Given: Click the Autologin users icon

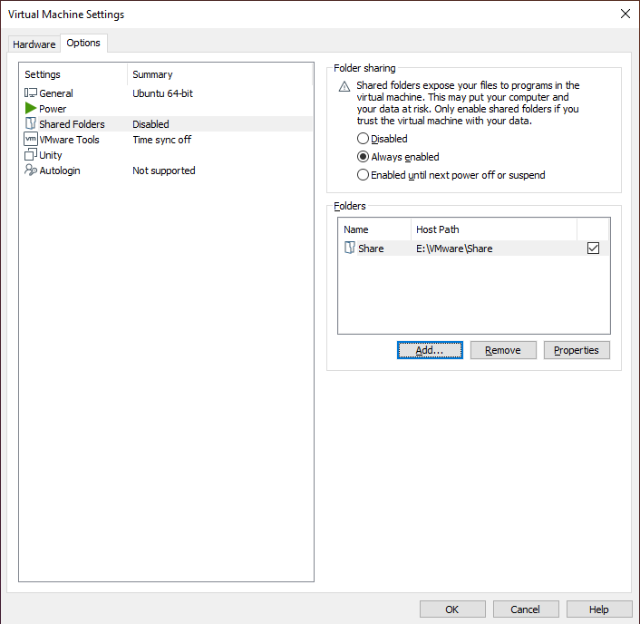Looking at the screenshot, I should pyautogui.click(x=31, y=171).
